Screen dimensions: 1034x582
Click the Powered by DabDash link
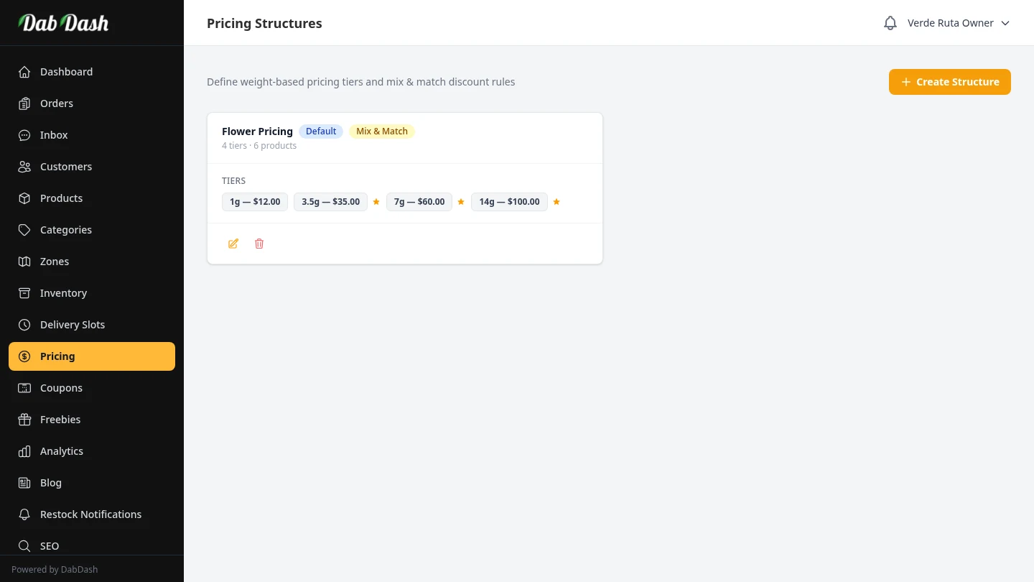point(55,570)
